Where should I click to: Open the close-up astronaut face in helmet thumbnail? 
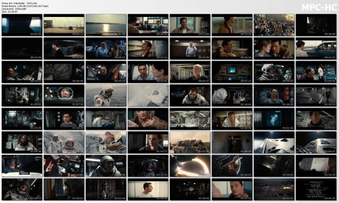coord(64,95)
